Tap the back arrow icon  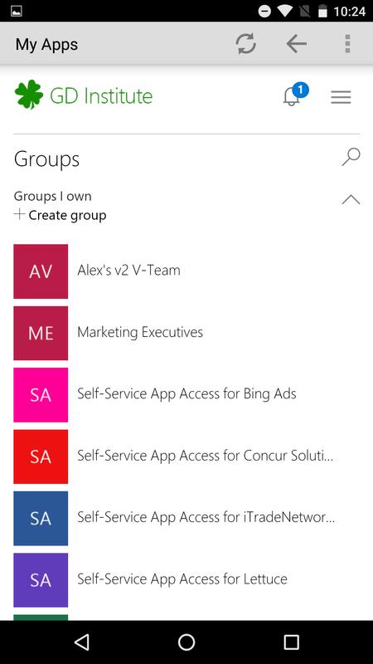point(296,44)
